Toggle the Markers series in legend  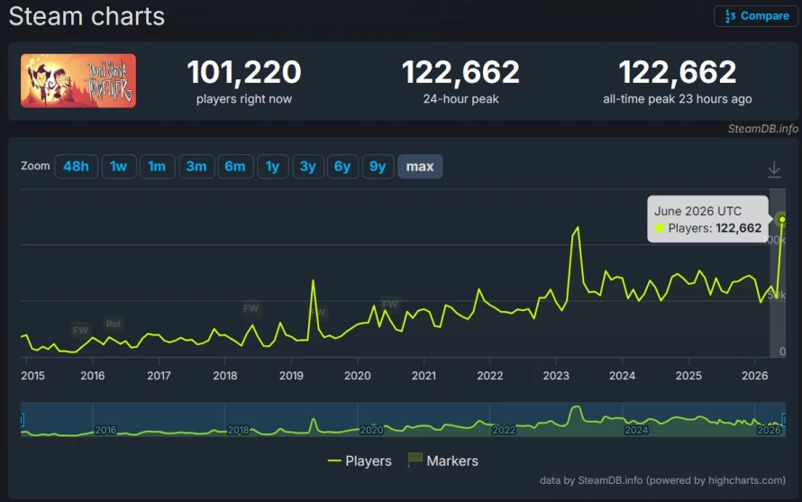click(443, 461)
